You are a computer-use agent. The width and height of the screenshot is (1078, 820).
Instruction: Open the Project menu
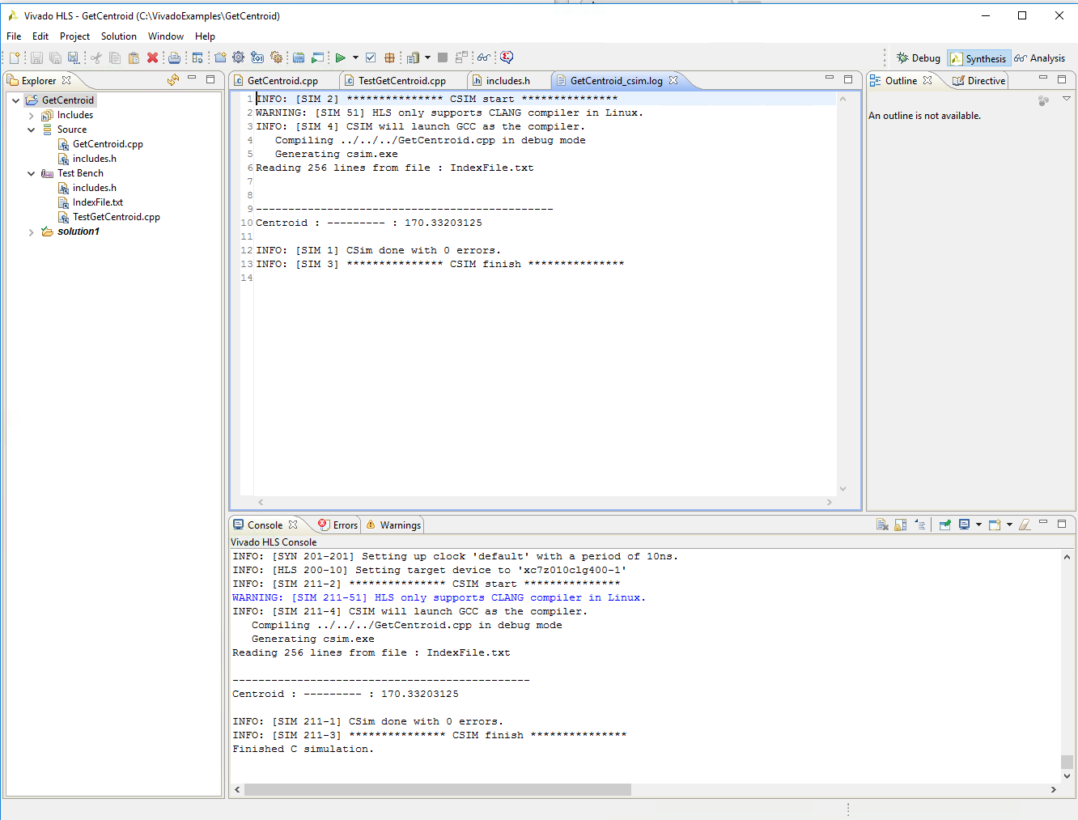74,36
